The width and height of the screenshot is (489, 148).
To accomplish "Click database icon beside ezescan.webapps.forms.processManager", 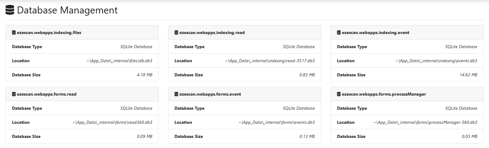I will (339, 94).
